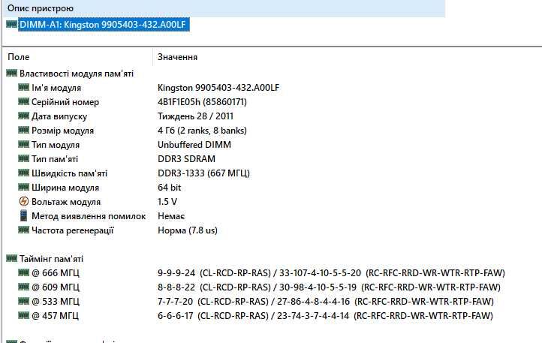This screenshot has width=542, height=343.
Task: Click the 'Значення' column header
Action: coord(177,57)
